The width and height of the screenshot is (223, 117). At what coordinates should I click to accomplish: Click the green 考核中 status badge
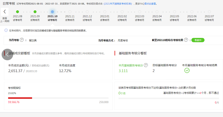[198, 40]
